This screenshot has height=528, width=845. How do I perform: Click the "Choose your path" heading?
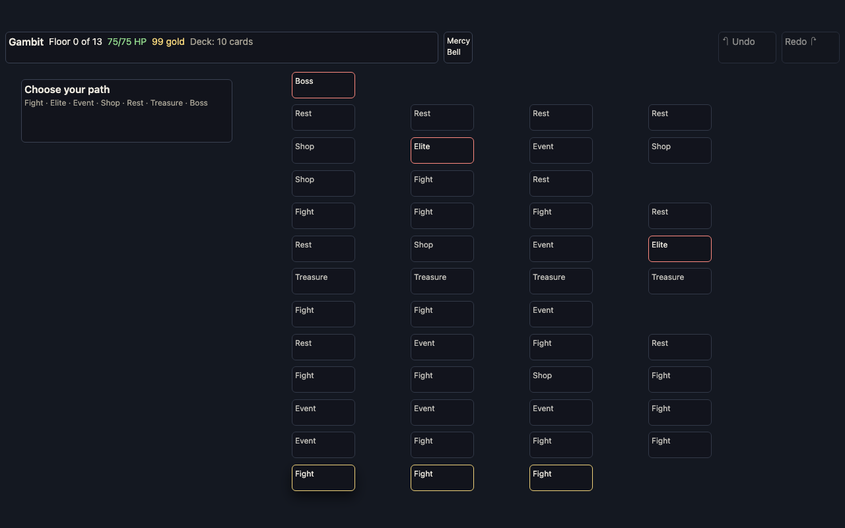pos(67,90)
